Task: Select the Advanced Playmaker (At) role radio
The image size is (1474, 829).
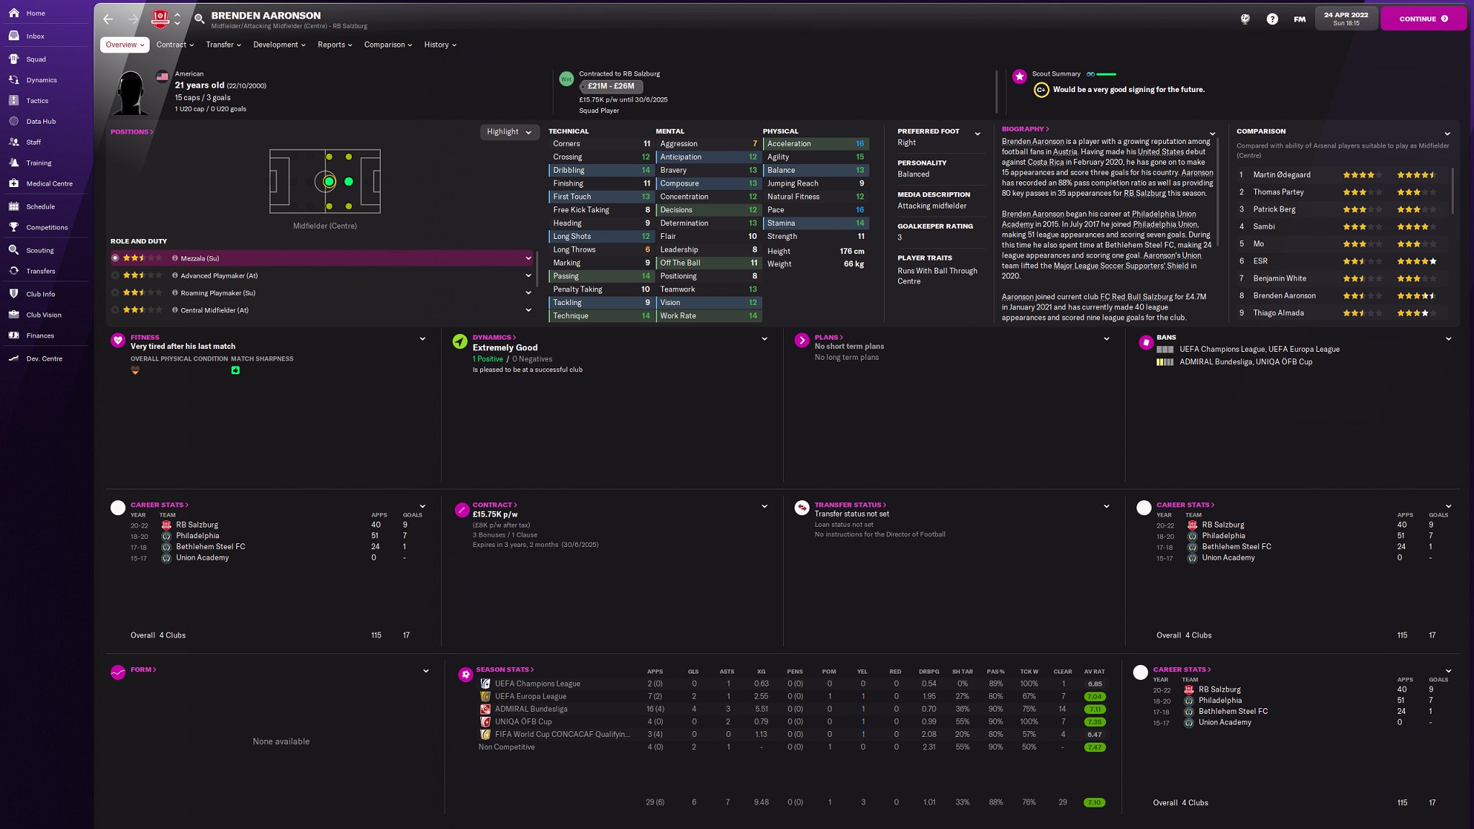Action: pos(115,276)
